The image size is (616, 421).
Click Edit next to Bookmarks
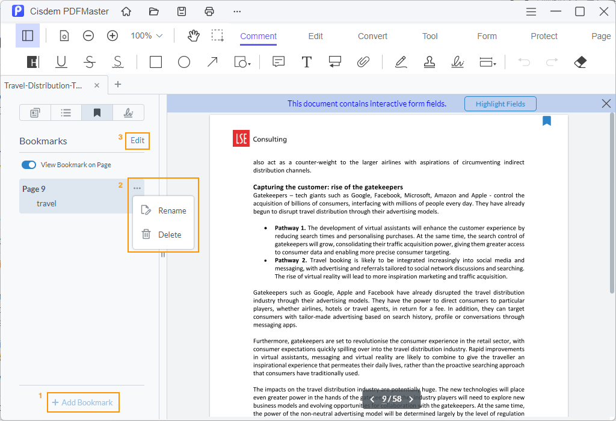click(138, 141)
